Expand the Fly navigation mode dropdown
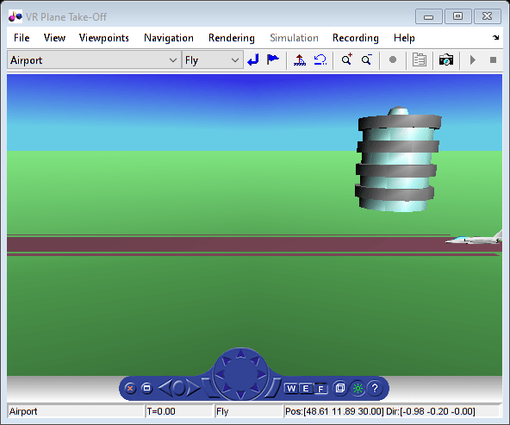Screen dimensions: 510x425 tap(235, 60)
